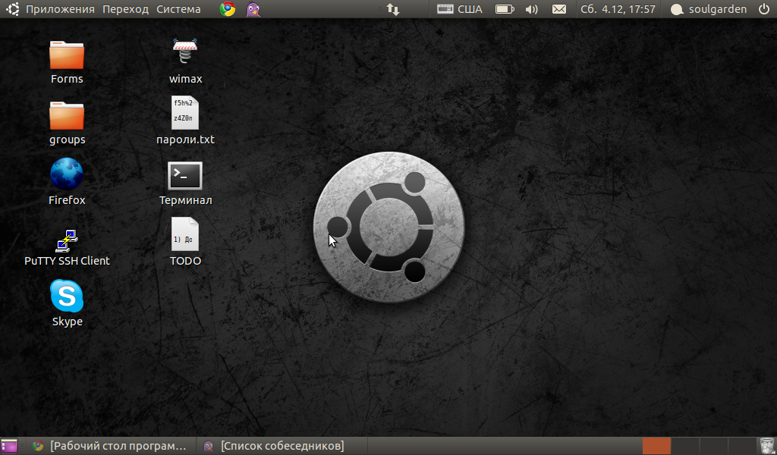Click Chrome launcher in top panel

pos(228,9)
